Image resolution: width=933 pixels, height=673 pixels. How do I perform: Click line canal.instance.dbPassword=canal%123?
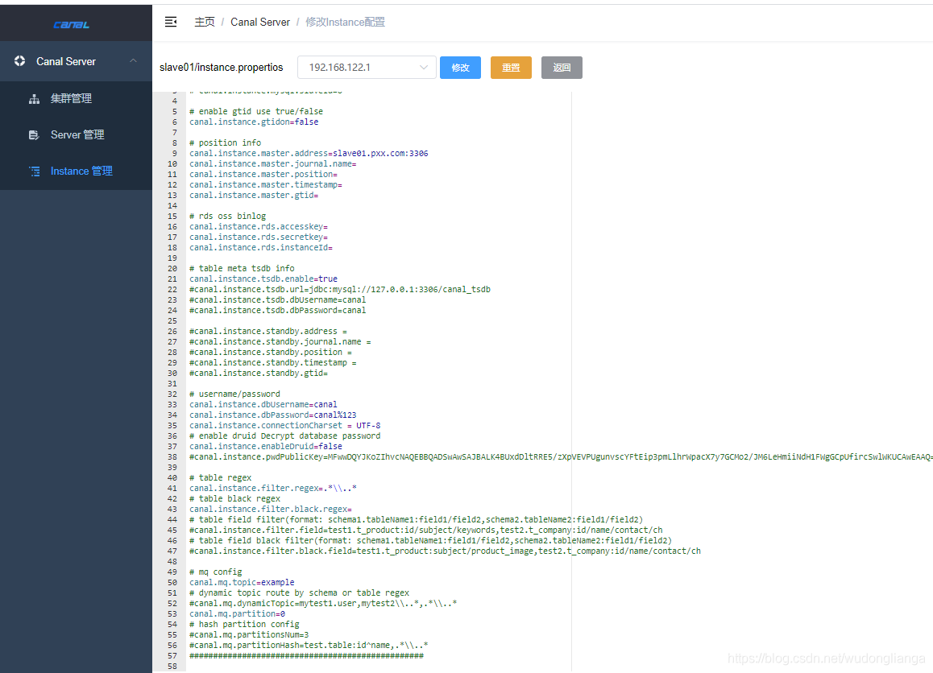[273, 415]
